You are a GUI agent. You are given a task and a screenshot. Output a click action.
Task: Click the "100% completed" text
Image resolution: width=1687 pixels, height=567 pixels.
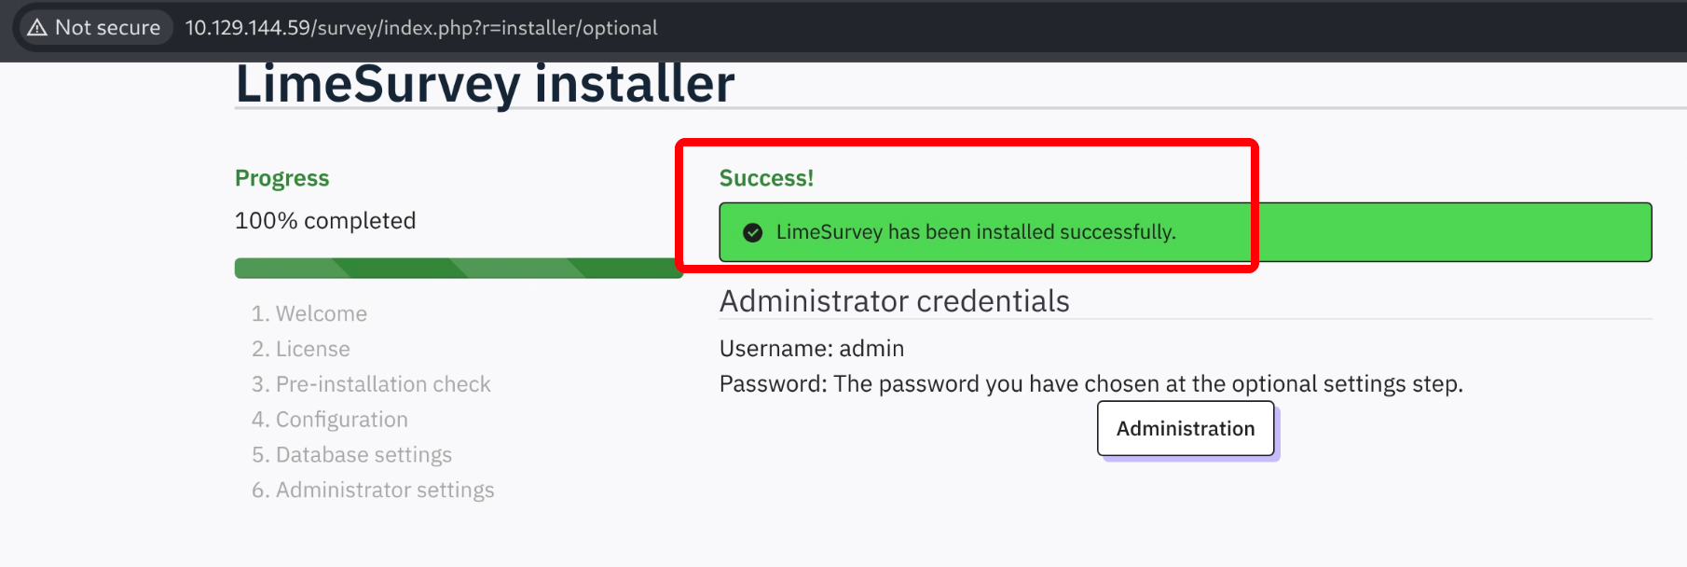coord(325,221)
